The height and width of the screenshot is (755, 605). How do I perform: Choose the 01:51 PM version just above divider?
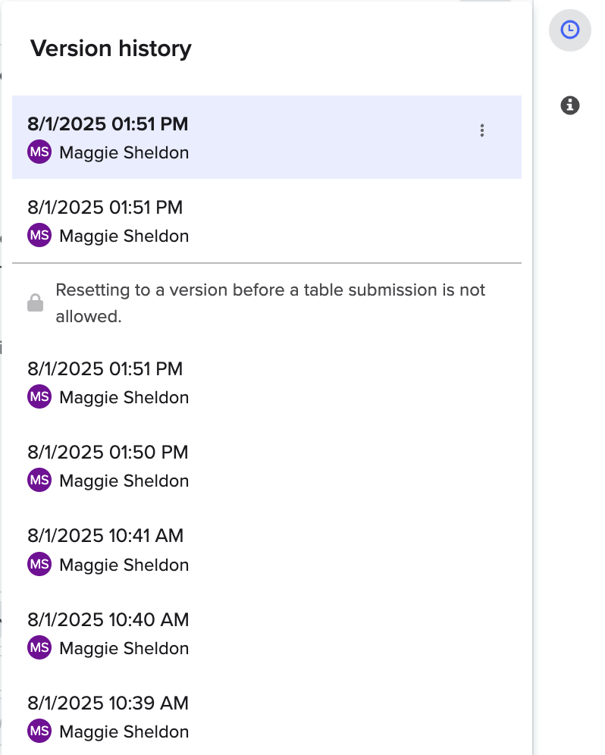point(105,207)
